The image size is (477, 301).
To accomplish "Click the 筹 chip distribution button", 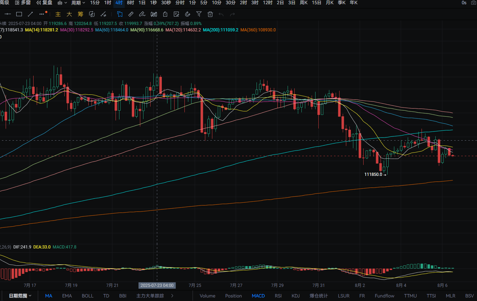I will point(81,14).
